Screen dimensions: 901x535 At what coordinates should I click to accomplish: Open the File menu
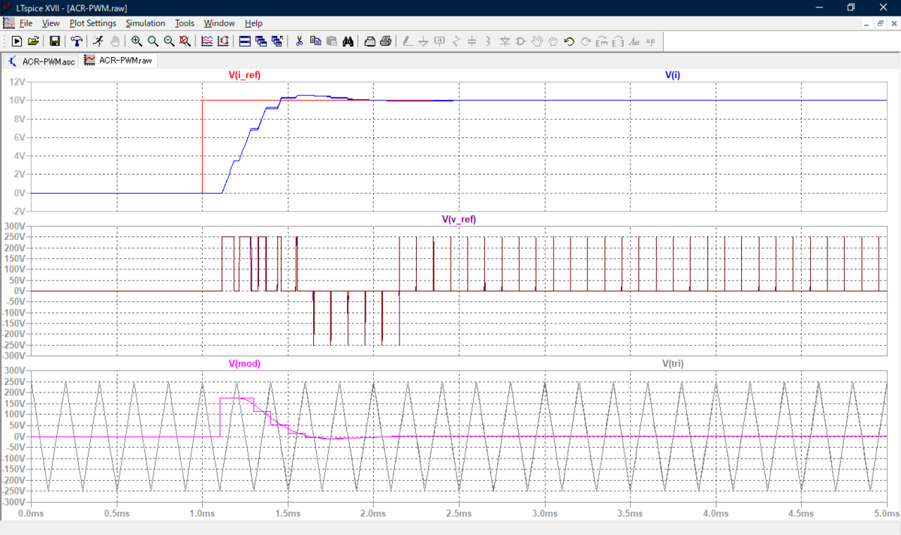[26, 23]
